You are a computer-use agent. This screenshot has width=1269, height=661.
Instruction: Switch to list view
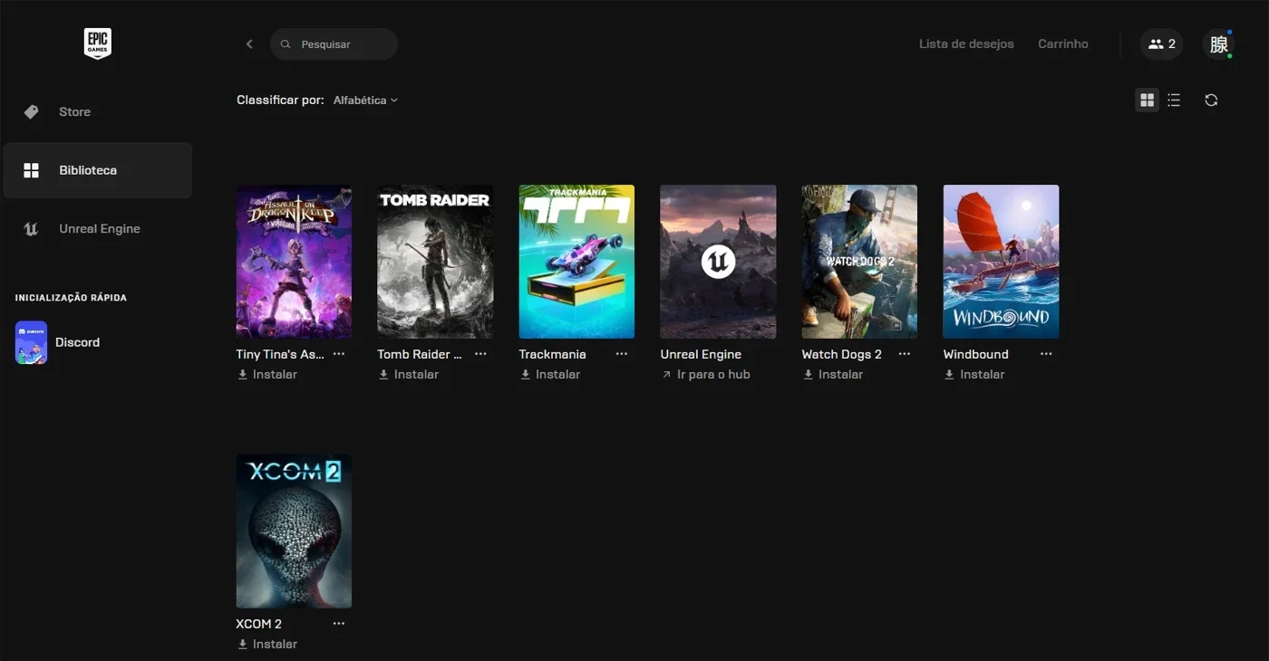pos(1174,100)
